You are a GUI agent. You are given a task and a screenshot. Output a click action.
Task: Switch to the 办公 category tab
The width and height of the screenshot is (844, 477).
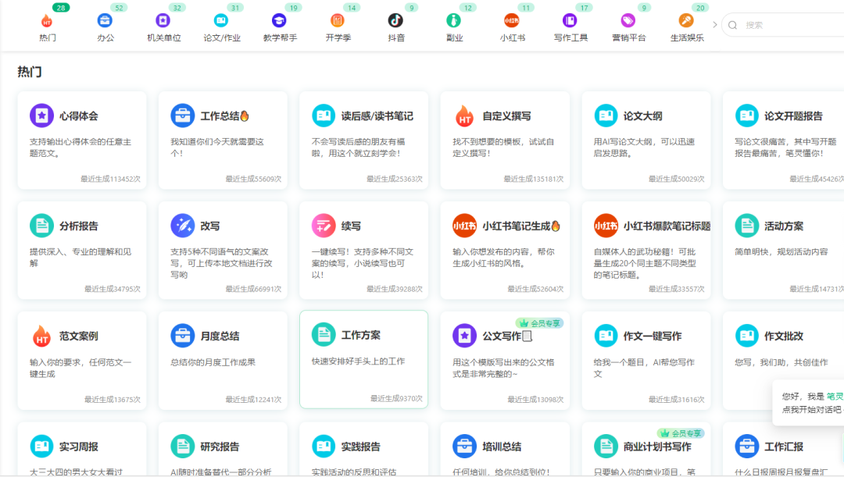click(105, 24)
